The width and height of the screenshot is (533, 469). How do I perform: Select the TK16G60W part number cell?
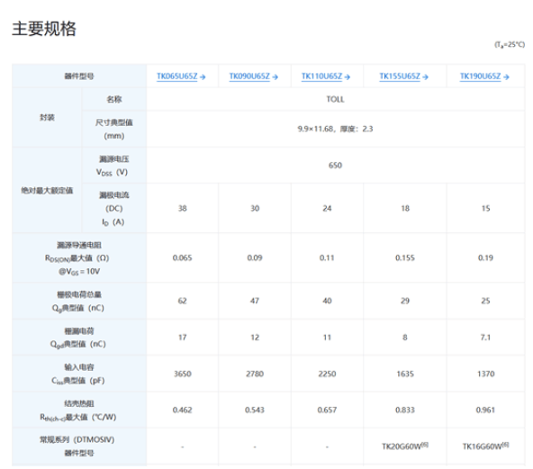[485, 446]
